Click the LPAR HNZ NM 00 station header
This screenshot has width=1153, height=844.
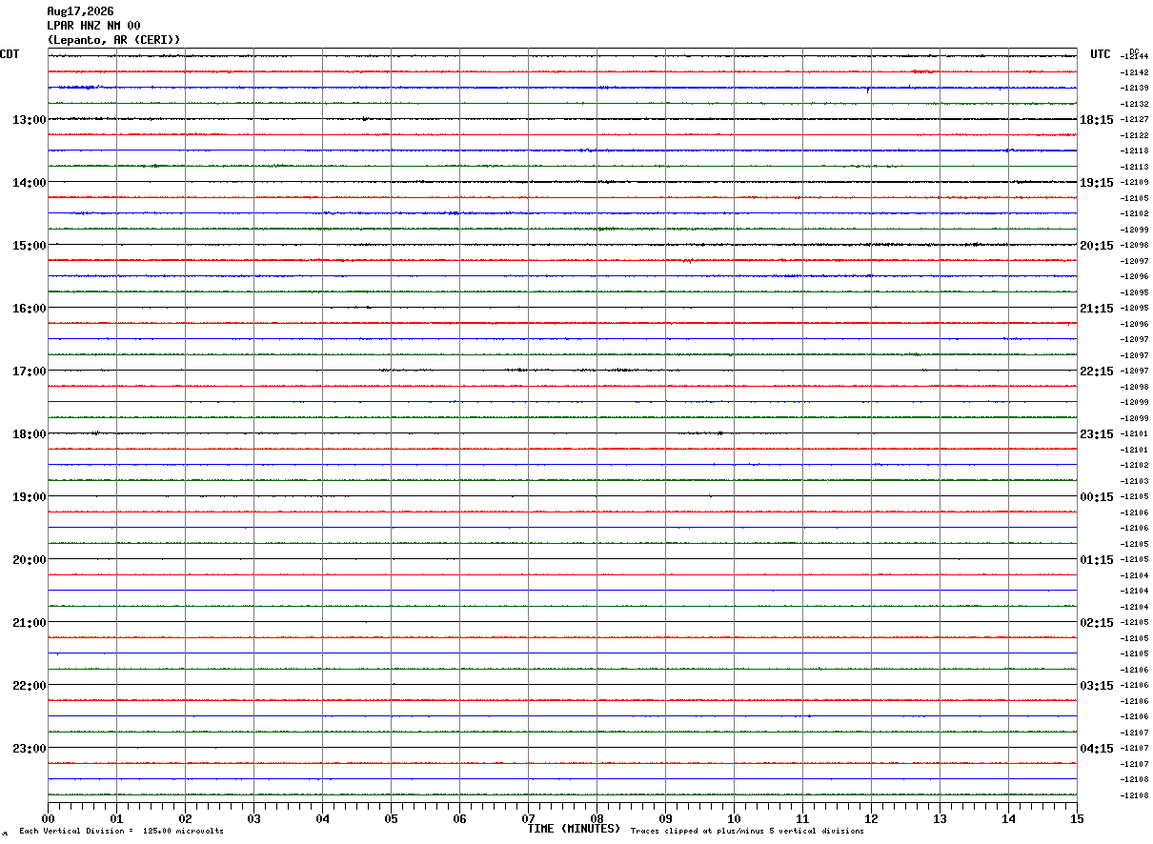click(93, 26)
